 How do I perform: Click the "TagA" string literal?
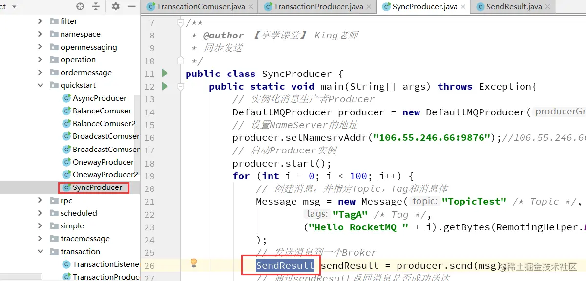pos(350,214)
